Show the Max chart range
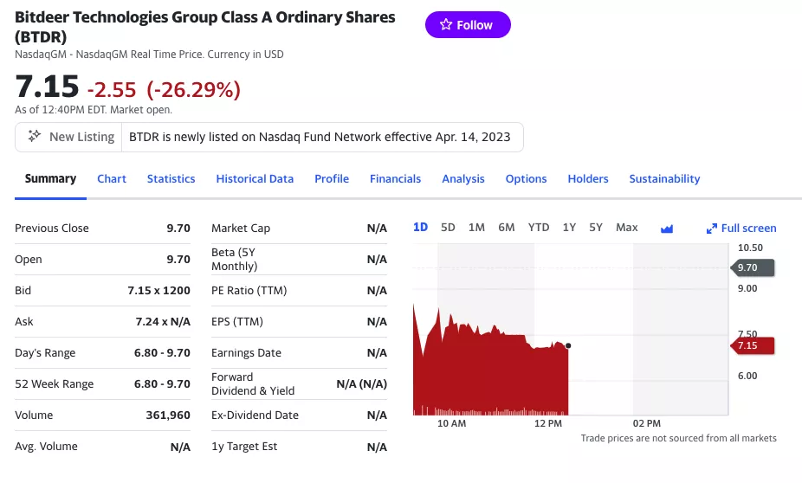802x483 pixels. tap(626, 228)
